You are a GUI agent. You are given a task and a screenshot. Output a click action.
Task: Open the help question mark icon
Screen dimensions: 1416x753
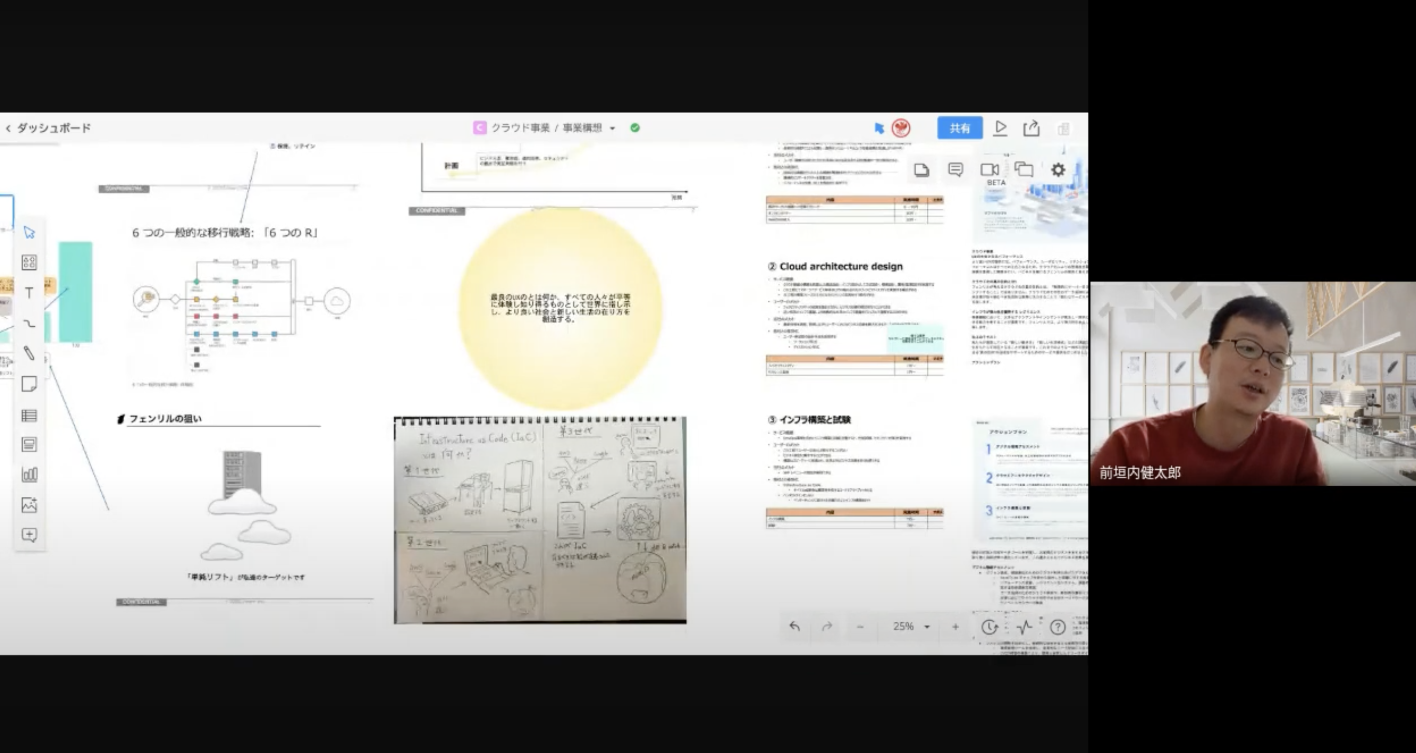(1057, 627)
